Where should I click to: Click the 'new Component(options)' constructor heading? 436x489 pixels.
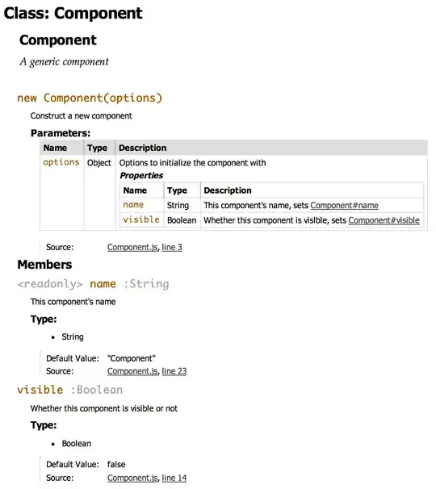point(90,98)
